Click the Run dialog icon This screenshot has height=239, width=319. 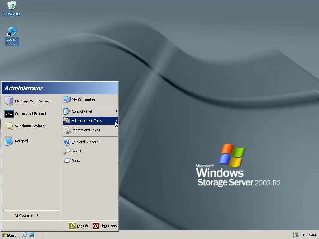[67, 161]
